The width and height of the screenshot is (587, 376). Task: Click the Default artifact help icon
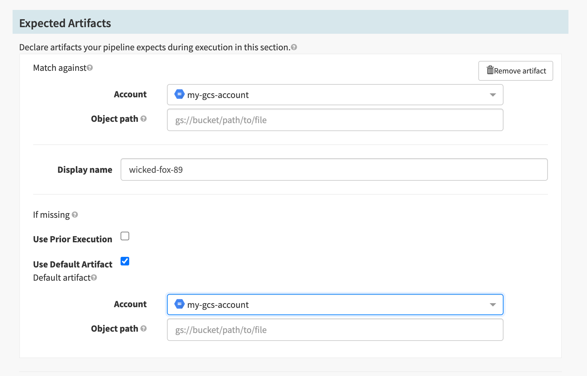pos(94,278)
